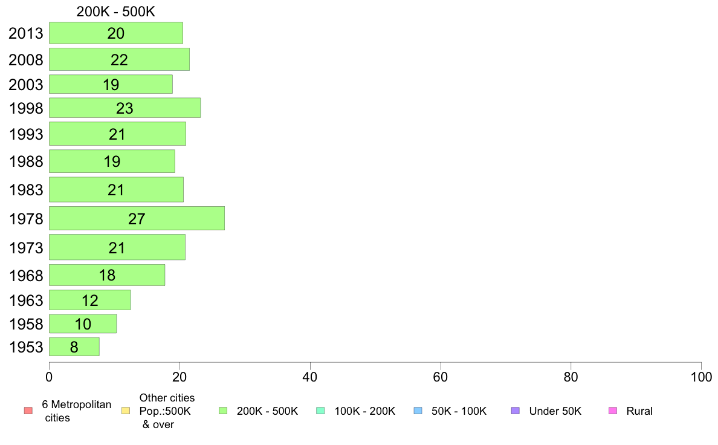Screen dimensions: 718x445
Task: Click the 1953 bar showing 8
Action: click(74, 347)
